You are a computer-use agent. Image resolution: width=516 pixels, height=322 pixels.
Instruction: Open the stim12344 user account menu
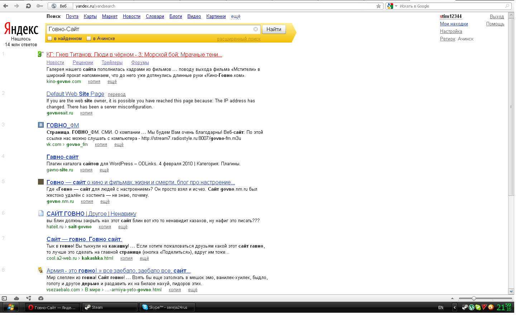451,16
